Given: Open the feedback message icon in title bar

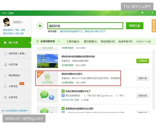Looking at the screenshot, I should [142, 13].
